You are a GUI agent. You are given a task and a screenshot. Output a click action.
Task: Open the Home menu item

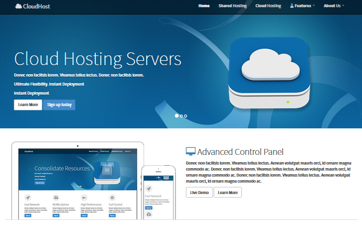coord(204,6)
